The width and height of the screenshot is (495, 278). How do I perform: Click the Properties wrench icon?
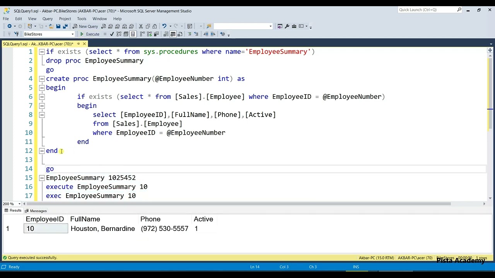tap(287, 26)
